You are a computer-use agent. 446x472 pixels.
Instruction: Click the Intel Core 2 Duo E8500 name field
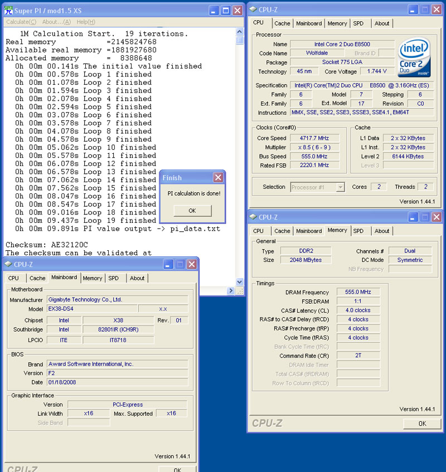click(x=342, y=44)
